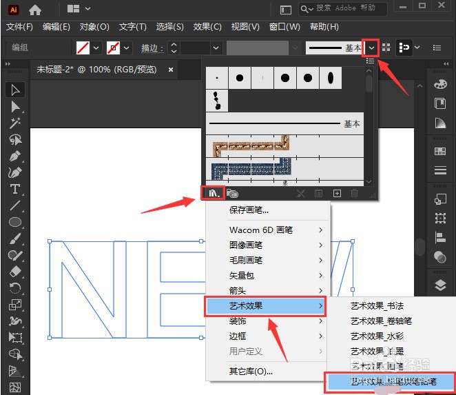
Task: Select the Pen tool
Action: pos(15,156)
